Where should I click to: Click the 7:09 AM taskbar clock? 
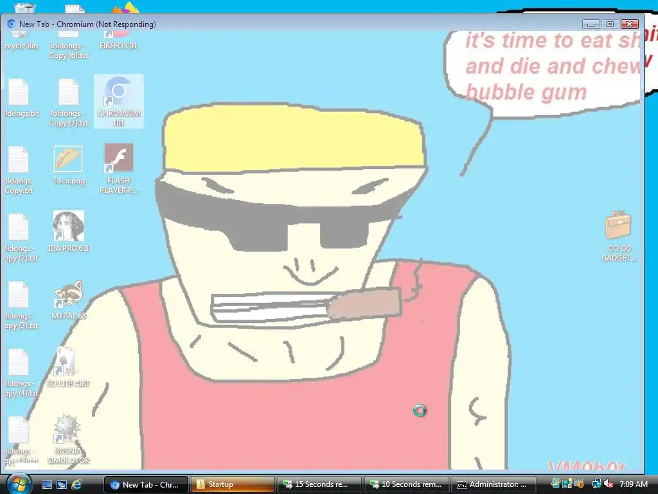pos(633,484)
